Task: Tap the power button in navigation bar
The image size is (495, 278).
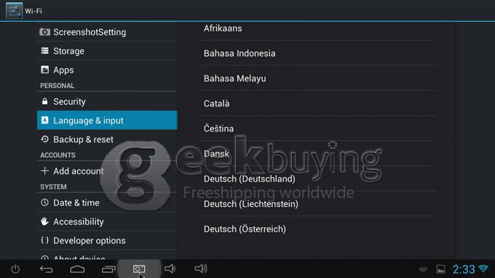Action: (15, 269)
